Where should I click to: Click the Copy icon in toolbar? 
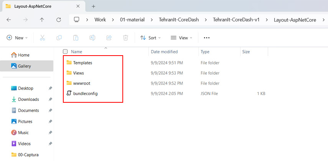[x=59, y=38]
